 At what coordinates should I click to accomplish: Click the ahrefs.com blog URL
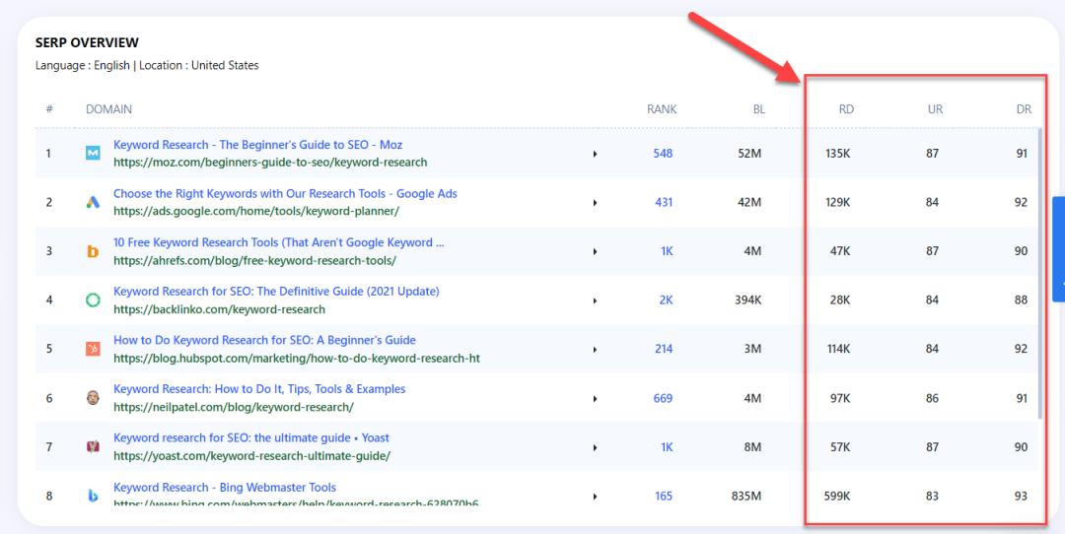tap(254, 260)
